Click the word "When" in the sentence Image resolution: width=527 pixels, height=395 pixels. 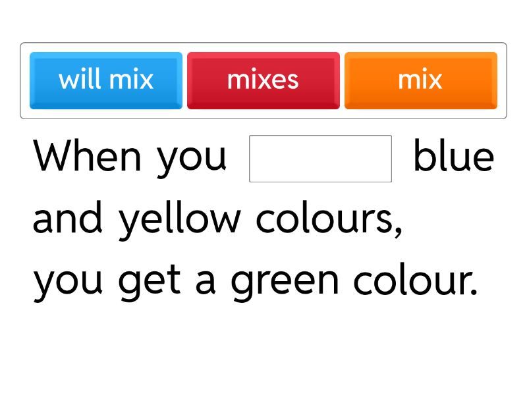pyautogui.click(x=87, y=157)
